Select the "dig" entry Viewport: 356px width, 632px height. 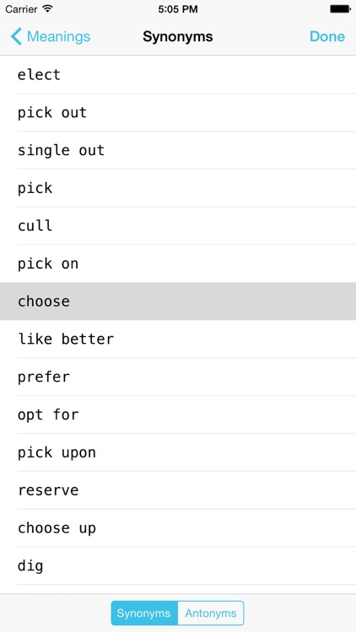coord(178,566)
